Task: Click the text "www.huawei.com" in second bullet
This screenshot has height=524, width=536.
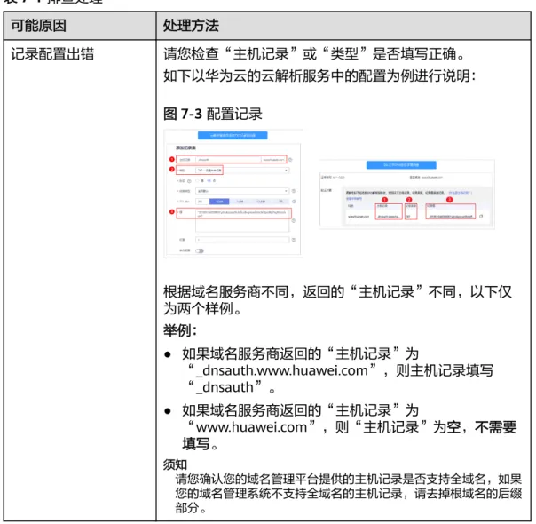Action: [x=252, y=427]
